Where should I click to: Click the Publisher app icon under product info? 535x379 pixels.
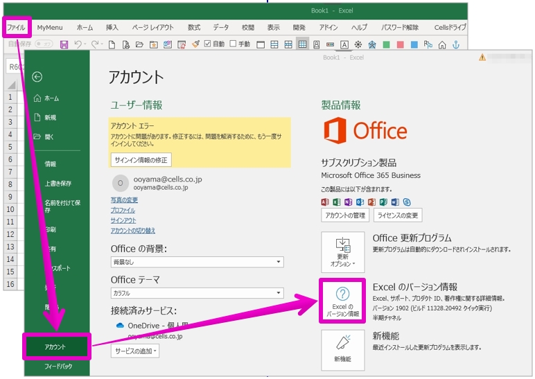[x=383, y=202]
